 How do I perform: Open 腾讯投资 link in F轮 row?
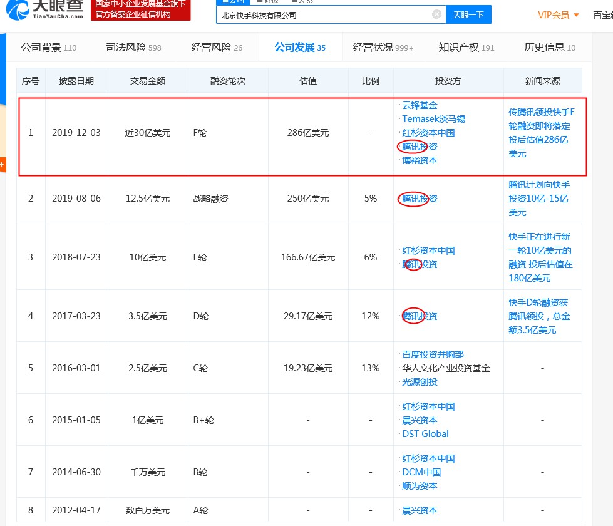(420, 147)
